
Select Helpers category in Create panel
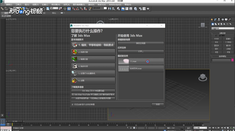[x=224, y=24]
